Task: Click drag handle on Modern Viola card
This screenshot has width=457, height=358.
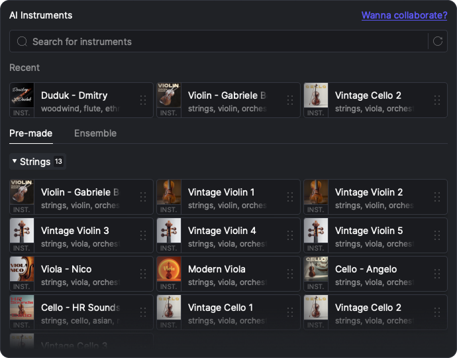Action: click(290, 274)
